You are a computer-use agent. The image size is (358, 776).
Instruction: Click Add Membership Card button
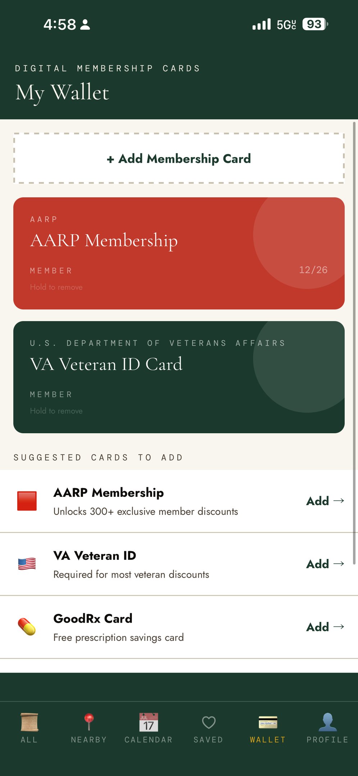tap(179, 158)
